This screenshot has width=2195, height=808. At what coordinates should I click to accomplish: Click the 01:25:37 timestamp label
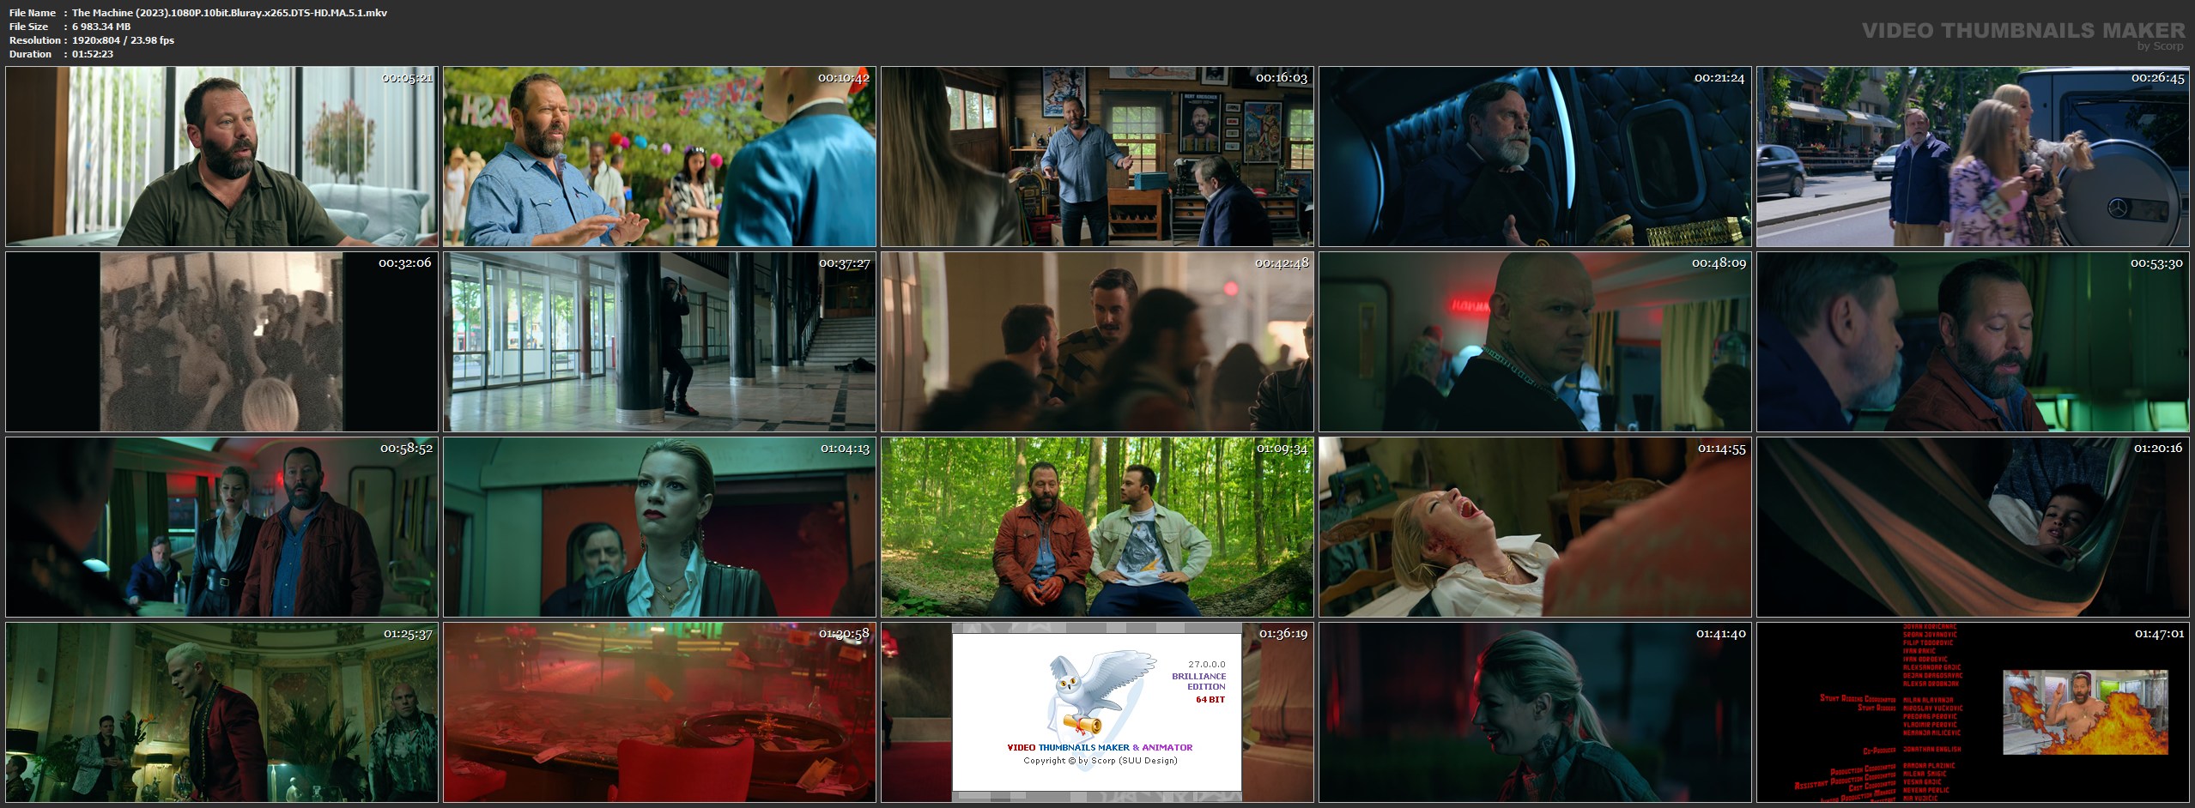tap(408, 634)
